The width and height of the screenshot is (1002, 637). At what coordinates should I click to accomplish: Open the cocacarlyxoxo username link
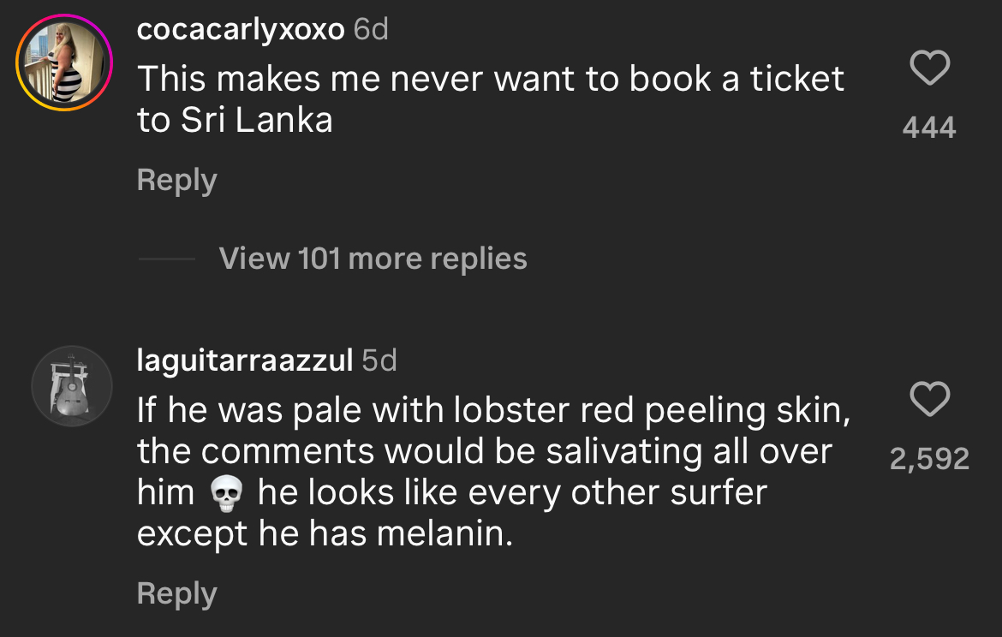pyautogui.click(x=241, y=30)
